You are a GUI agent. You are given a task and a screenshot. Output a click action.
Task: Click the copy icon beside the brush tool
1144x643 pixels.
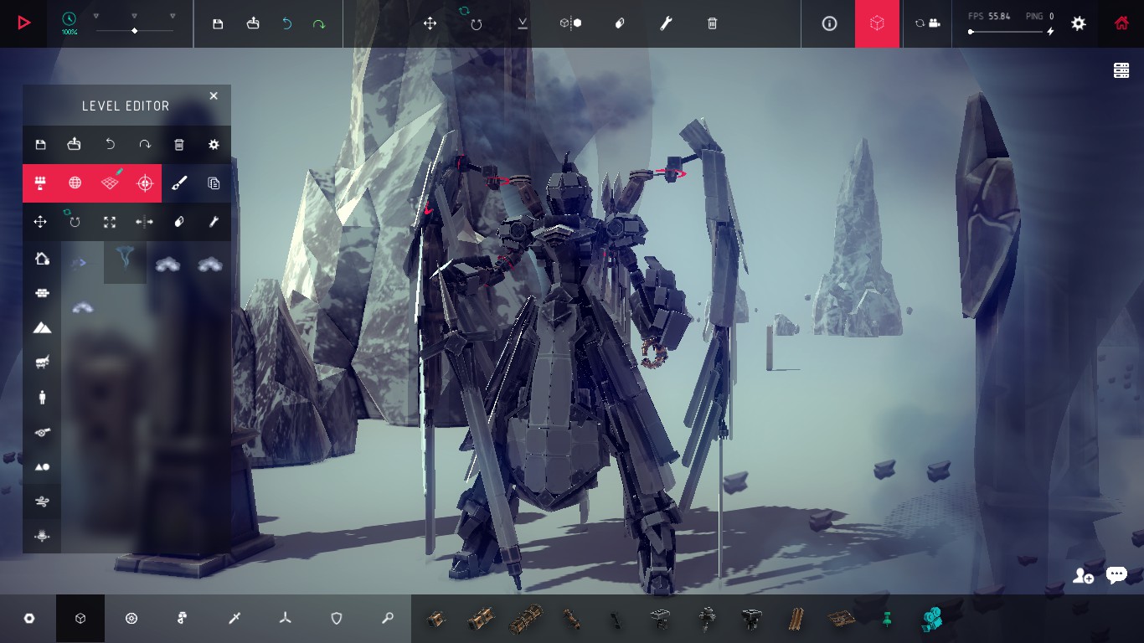pos(214,183)
